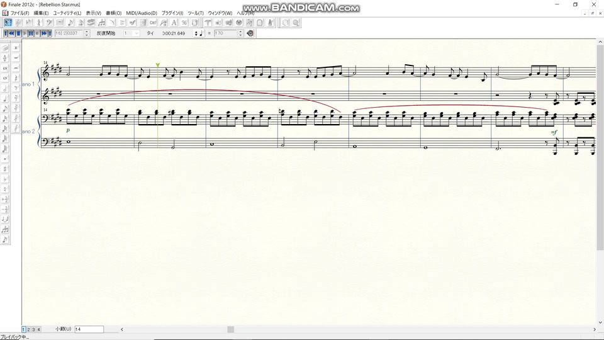Select the Smart Shape slur tool

point(112,23)
